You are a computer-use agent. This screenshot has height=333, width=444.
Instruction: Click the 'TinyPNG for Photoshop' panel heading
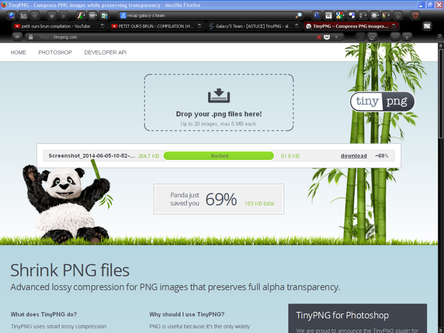[x=342, y=315]
